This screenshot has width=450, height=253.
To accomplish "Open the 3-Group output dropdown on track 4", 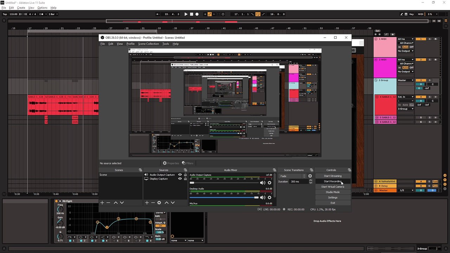I will point(406,109).
